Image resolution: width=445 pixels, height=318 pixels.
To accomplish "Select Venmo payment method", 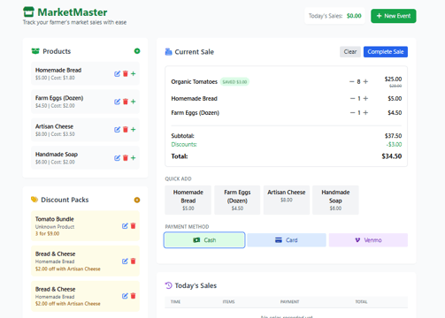I will click(368, 240).
